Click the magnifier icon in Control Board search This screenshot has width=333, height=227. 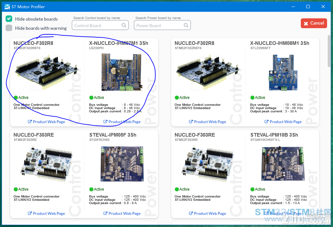(124, 26)
